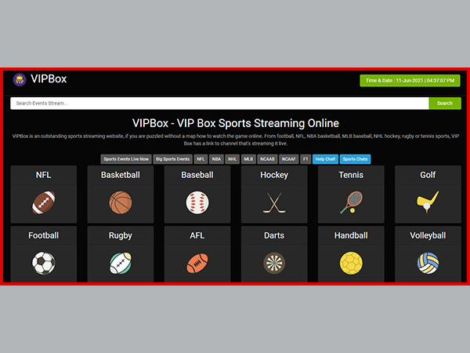Click the VIP crown logo icon
470x353 pixels.
coord(20,79)
